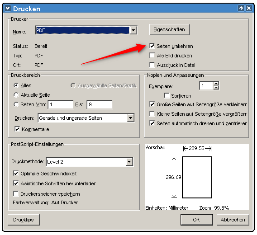This screenshot has width=257, height=235.
Task: Close the Drucken dialog with X icon
Action: click(x=249, y=8)
